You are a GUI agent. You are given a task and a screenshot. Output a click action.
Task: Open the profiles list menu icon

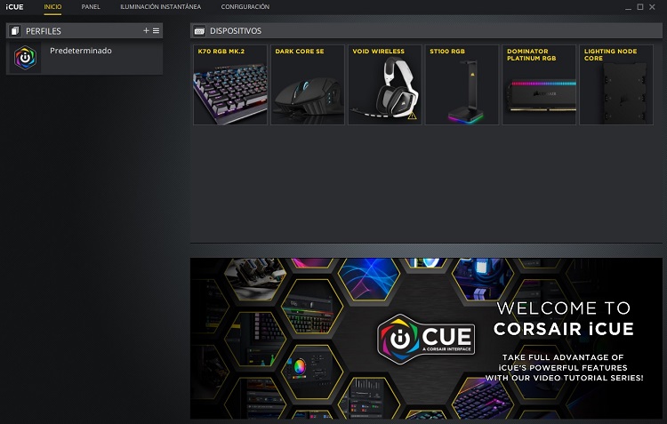157,31
